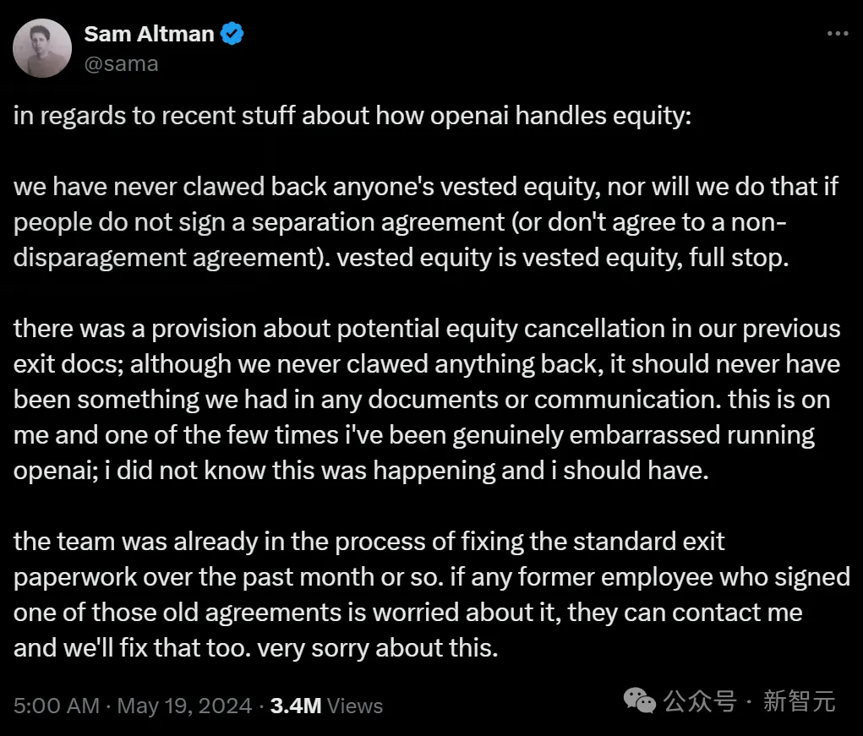The height and width of the screenshot is (736, 863).
Task: Click the 新智元 watermark text
Action: (x=799, y=701)
